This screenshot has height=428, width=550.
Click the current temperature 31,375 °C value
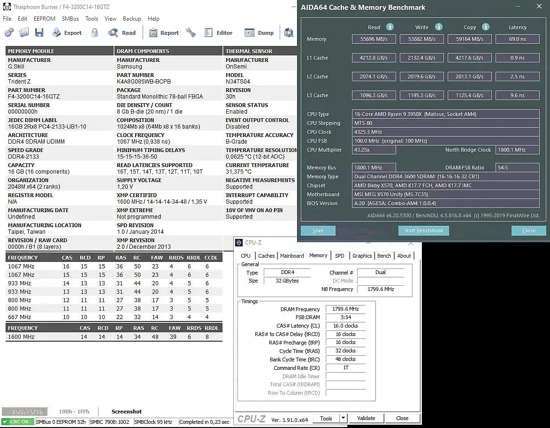238,172
